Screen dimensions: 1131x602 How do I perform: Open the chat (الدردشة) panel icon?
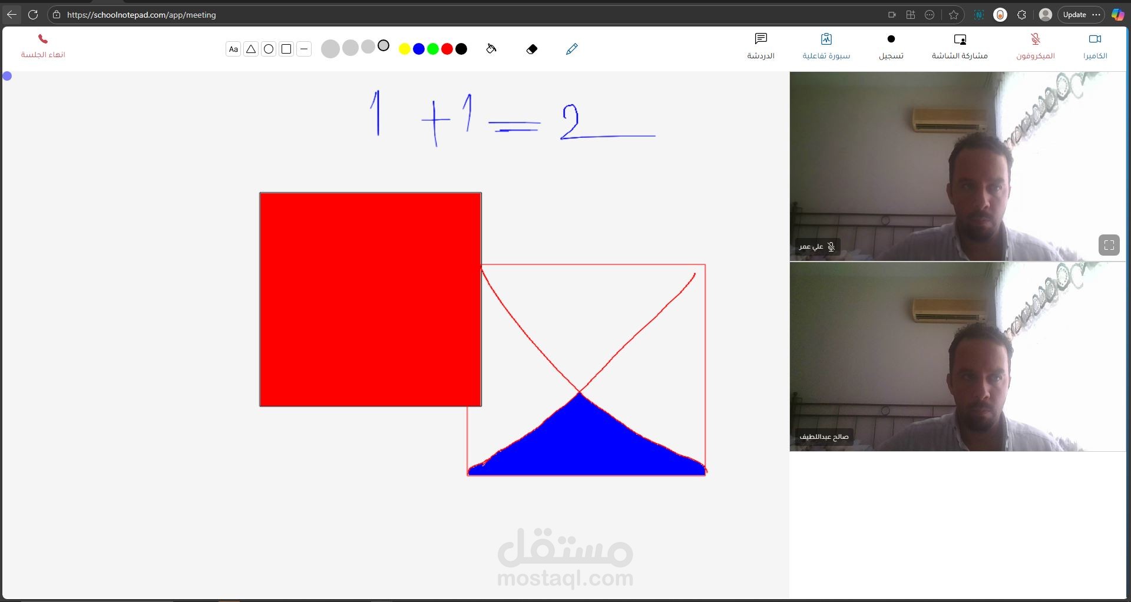click(761, 39)
